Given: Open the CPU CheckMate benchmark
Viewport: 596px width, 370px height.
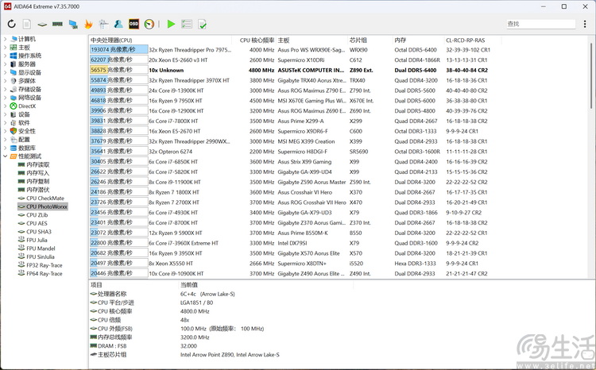Looking at the screenshot, I should [x=45, y=198].
